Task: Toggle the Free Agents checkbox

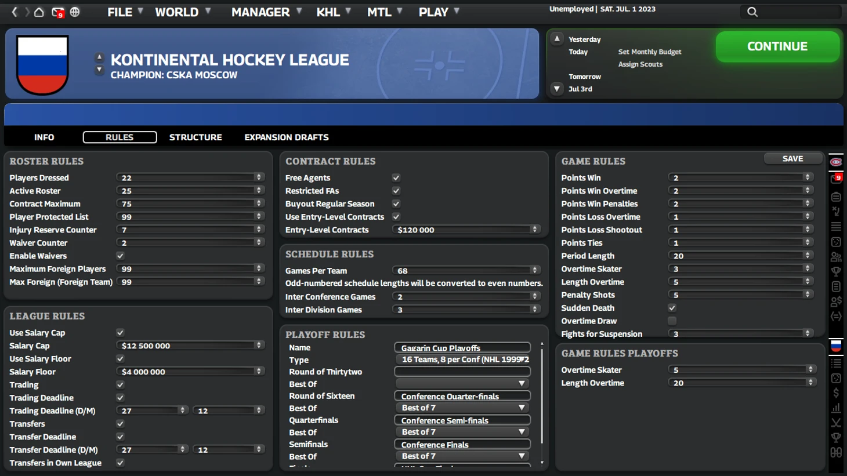Action: (396, 178)
